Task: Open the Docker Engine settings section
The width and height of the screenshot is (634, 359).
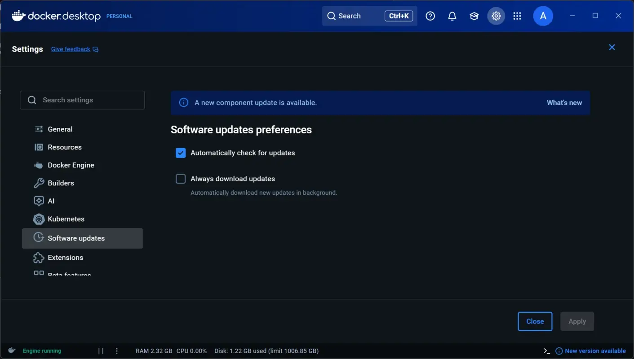Action: (71, 165)
